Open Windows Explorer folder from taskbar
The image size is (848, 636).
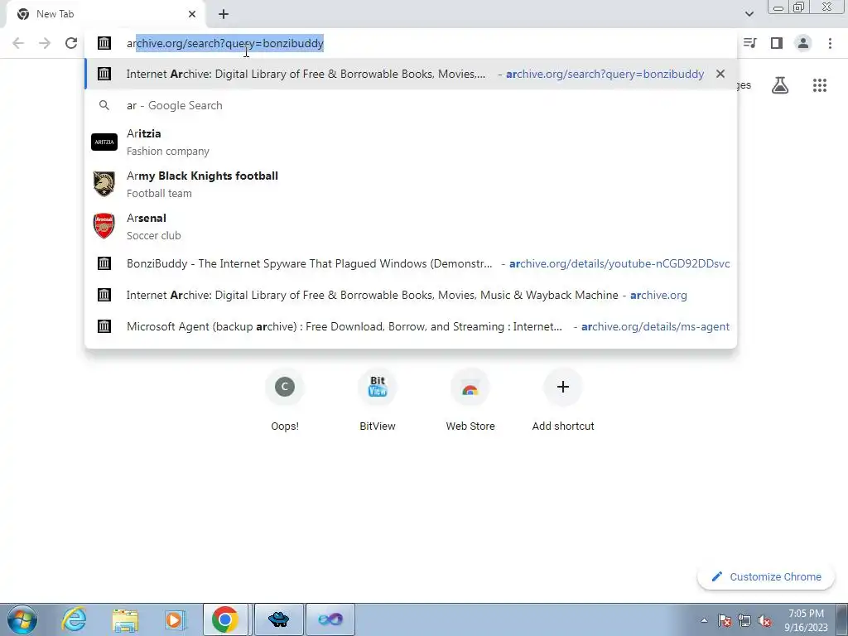pyautogui.click(x=125, y=619)
